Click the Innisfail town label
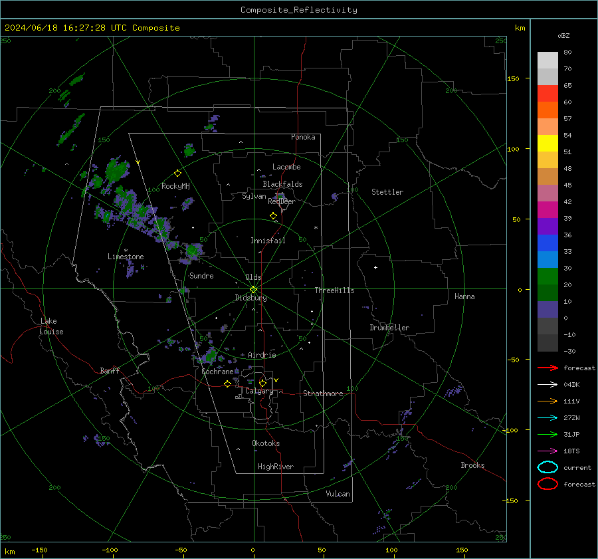This screenshot has height=559, width=598. pyautogui.click(x=268, y=241)
